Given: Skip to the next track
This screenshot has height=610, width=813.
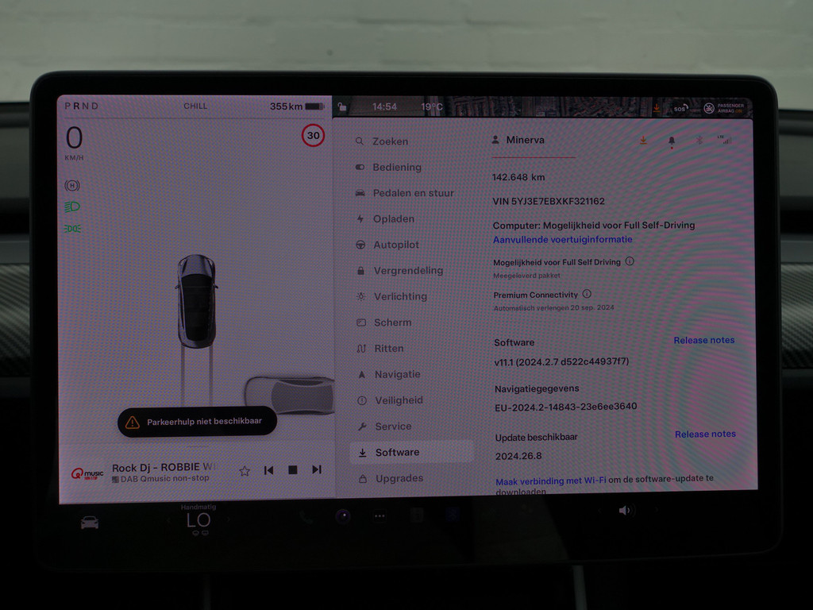Looking at the screenshot, I should (x=317, y=470).
